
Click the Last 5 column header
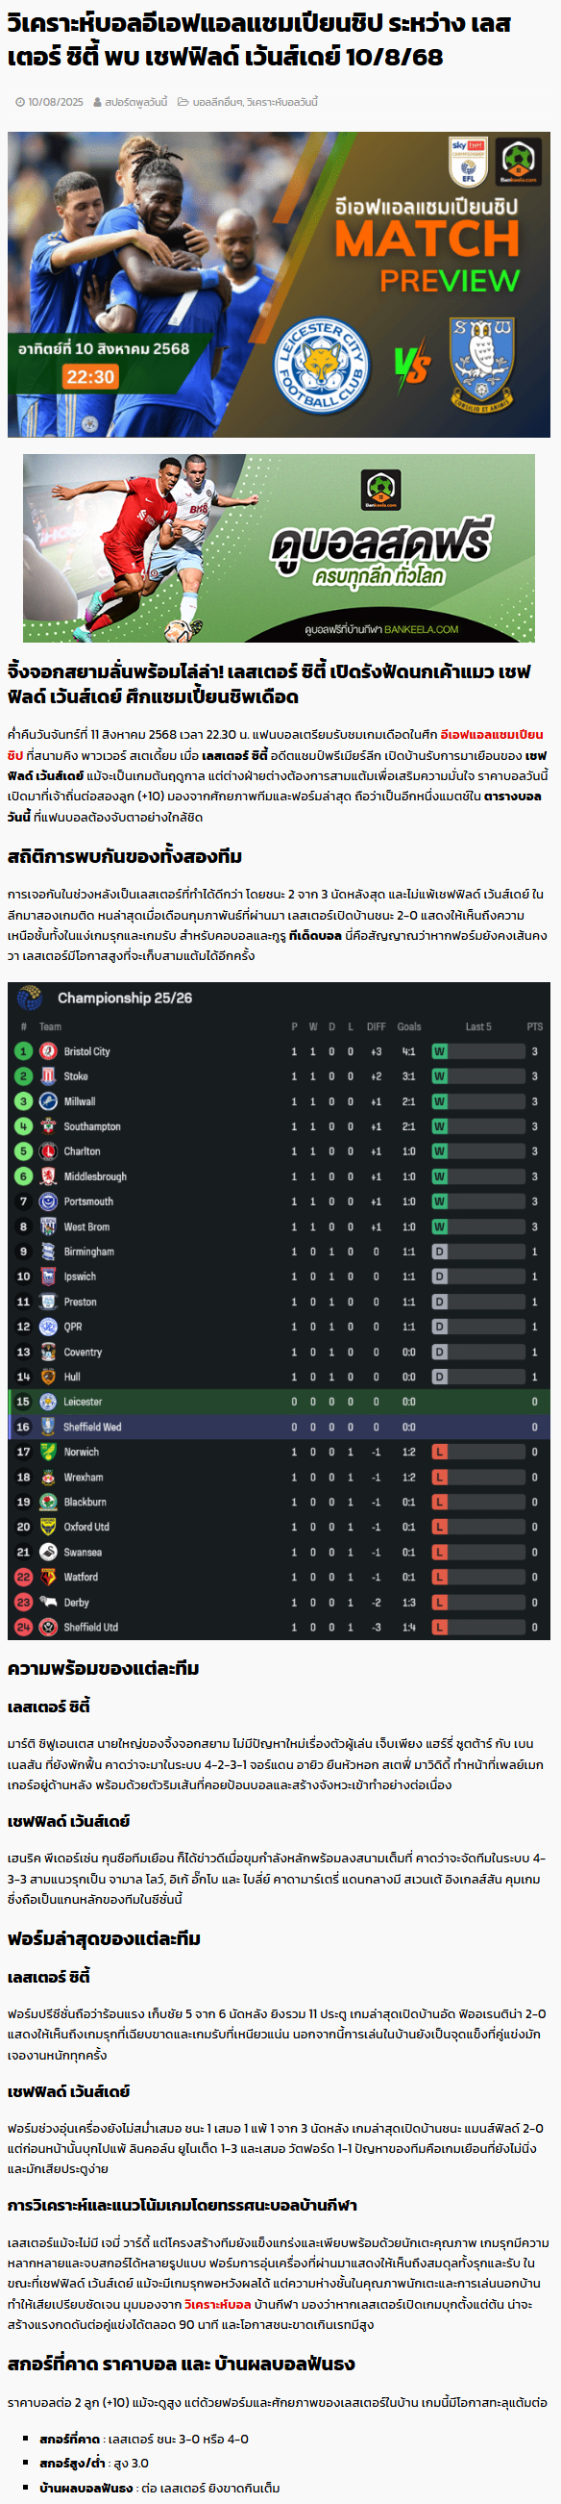tap(478, 1026)
